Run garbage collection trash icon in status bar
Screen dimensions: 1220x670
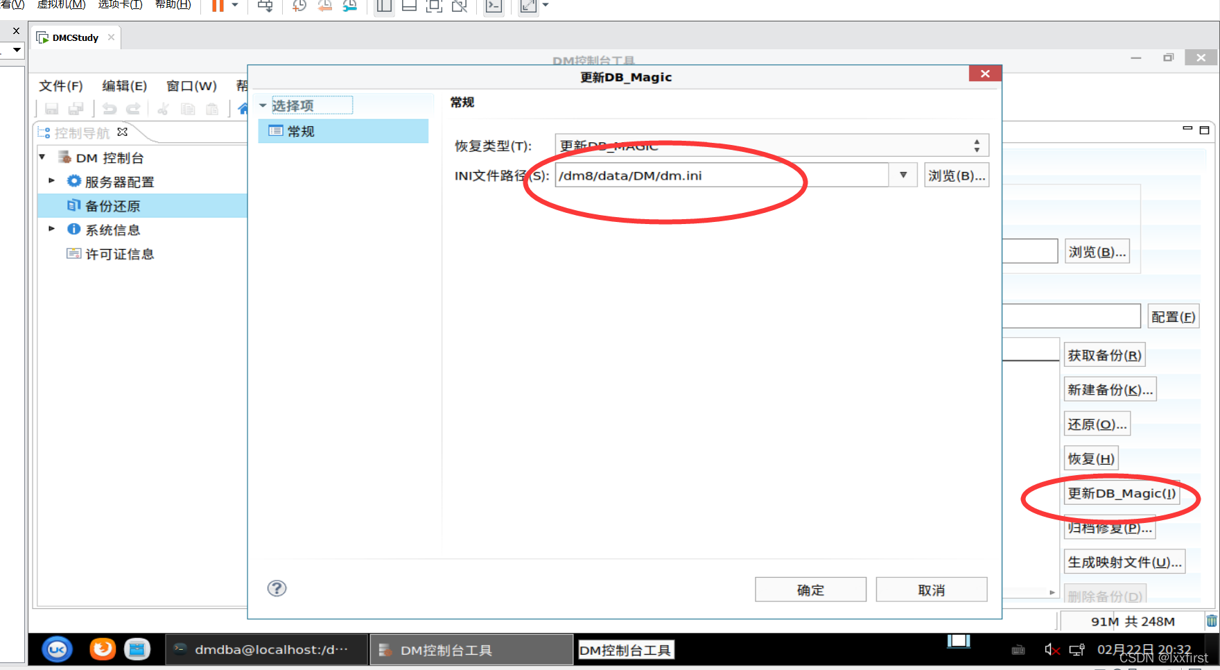1212,621
